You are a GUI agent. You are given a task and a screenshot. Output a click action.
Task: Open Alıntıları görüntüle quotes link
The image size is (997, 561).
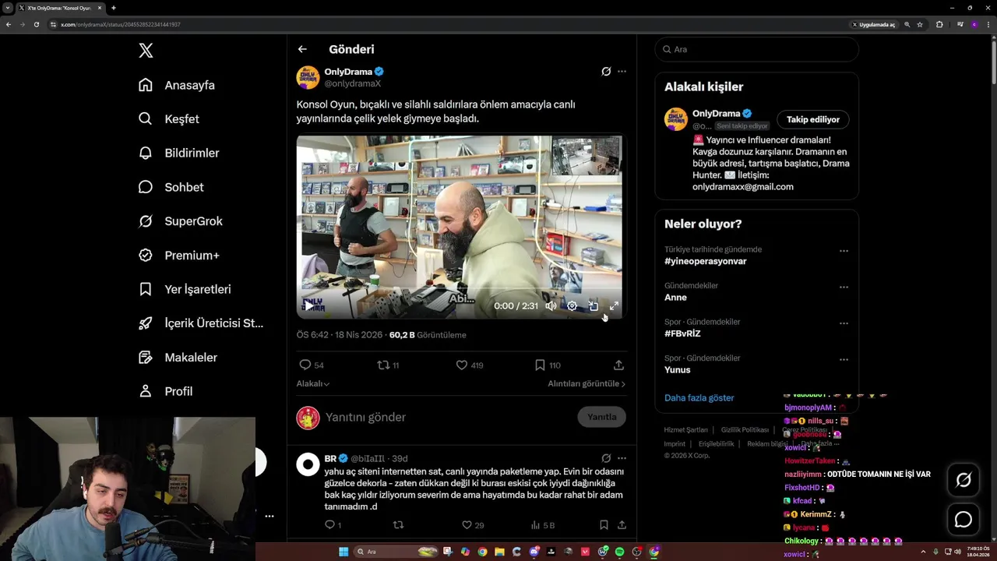pyautogui.click(x=587, y=383)
